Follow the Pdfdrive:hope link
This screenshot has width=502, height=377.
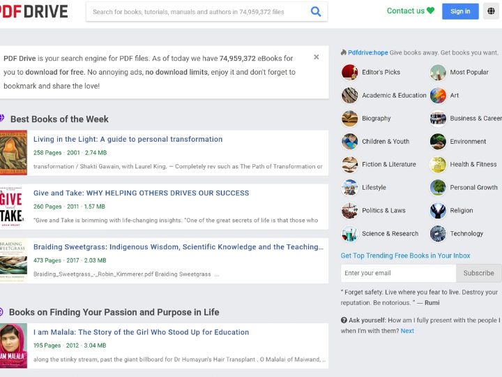pyautogui.click(x=368, y=52)
